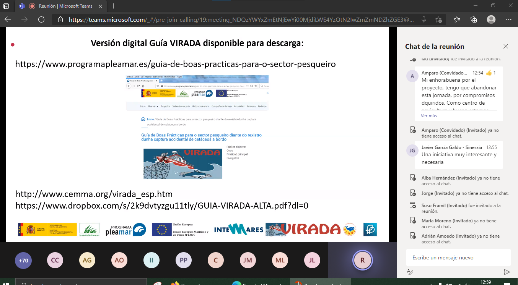This screenshot has height=285, width=518.
Task: Open the browser profile avatar
Action: [x=491, y=19]
